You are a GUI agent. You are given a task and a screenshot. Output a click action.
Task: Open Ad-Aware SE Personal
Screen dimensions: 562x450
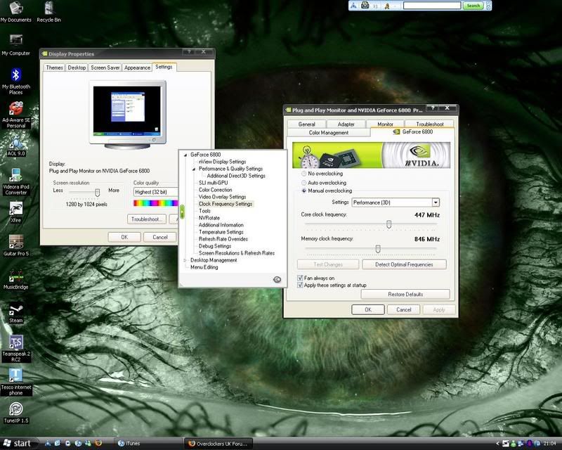point(15,109)
